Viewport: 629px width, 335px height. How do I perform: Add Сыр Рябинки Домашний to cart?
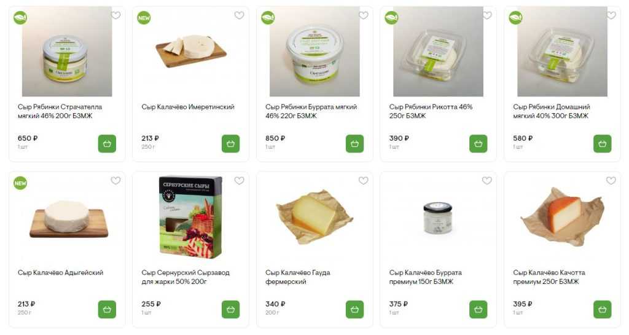[602, 144]
